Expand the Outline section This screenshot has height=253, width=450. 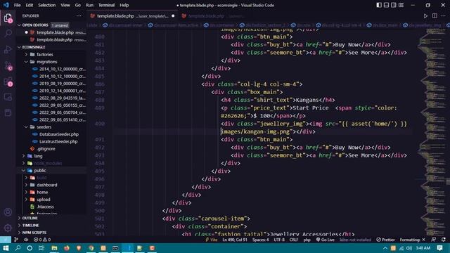(x=30, y=218)
